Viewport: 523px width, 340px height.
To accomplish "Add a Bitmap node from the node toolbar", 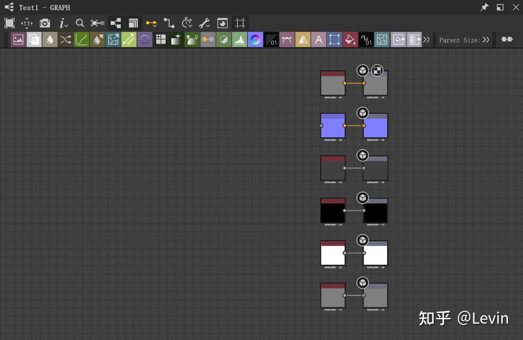I will coord(18,39).
